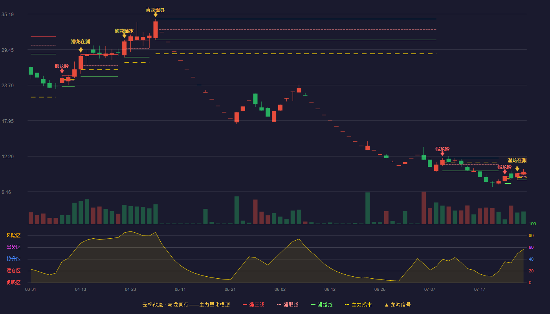The height and width of the screenshot is (314, 550).
Task: Click the red 假龙吟 arrow in early April
Action: point(62,71)
